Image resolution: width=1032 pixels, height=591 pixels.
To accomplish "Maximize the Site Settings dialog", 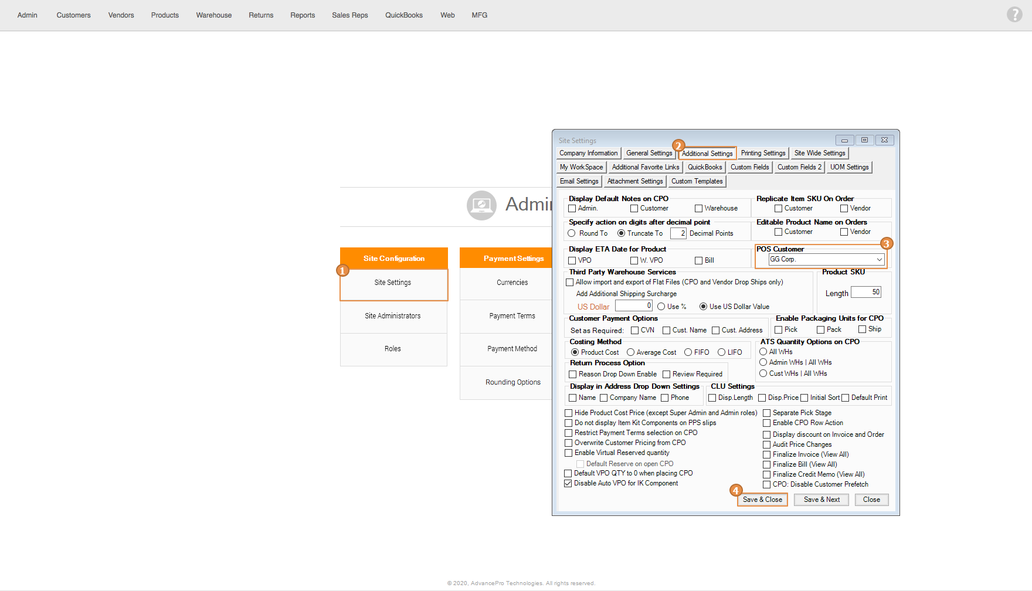I will (864, 140).
